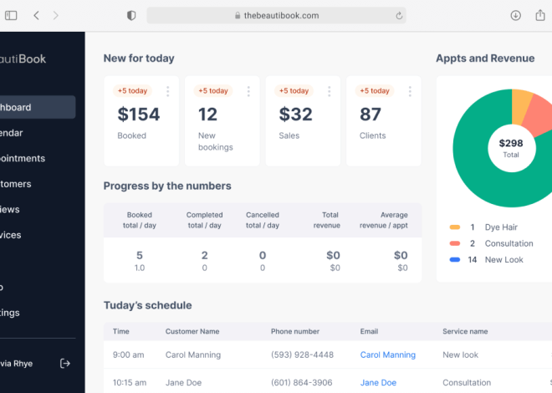Click the Completed total / day column header

[205, 220]
